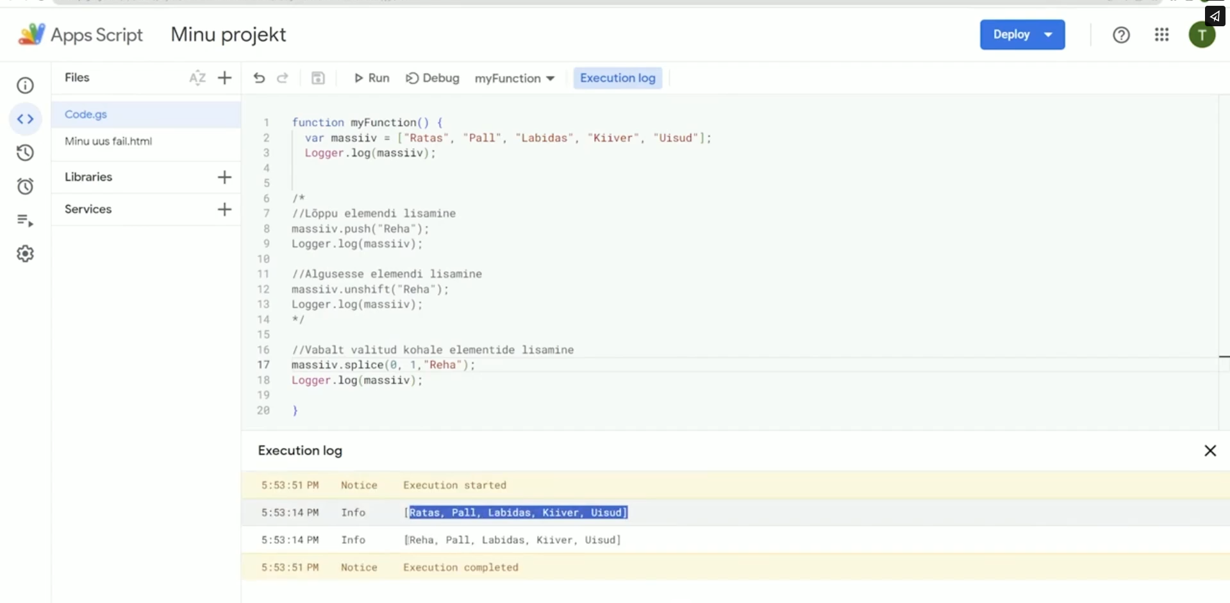The width and height of the screenshot is (1230, 603).
Task: Click the massiiv.unshift("Reha") line
Action: point(370,290)
